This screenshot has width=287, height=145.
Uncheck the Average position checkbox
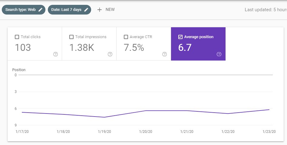pyautogui.click(x=180, y=37)
